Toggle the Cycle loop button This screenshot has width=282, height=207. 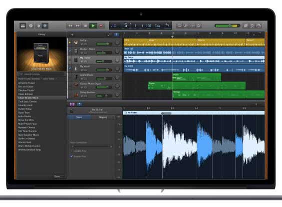[x=179, y=26]
